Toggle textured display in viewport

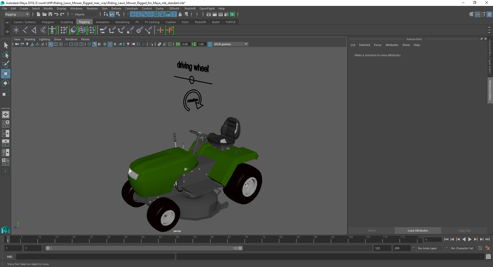pyautogui.click(x=110, y=44)
